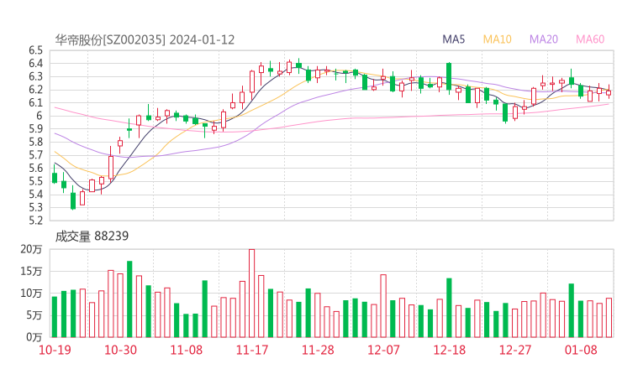Click the 6 price axis label
Viewport: 622px width, 369px height.
coord(40,116)
